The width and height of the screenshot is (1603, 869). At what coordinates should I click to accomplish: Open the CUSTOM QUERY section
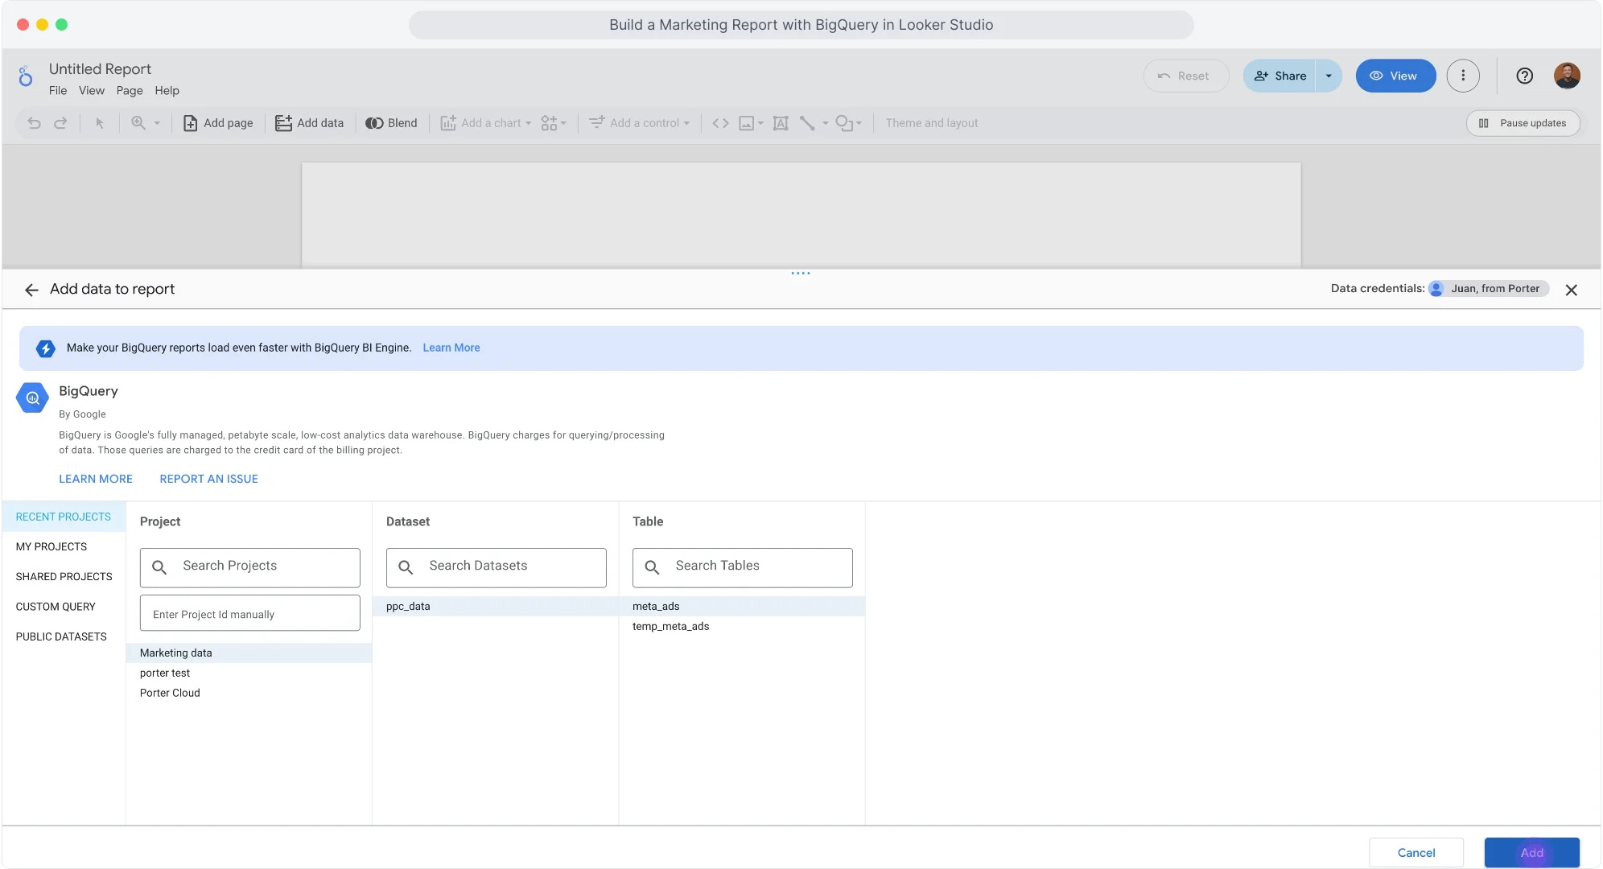[x=55, y=606]
